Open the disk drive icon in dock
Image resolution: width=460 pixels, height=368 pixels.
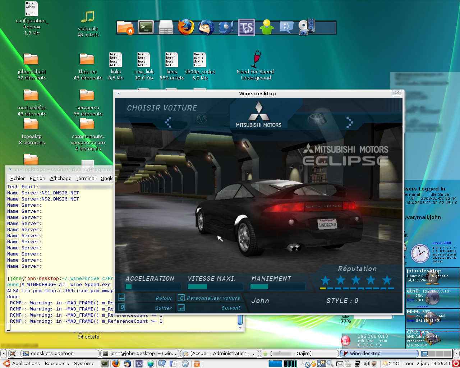click(x=166, y=27)
